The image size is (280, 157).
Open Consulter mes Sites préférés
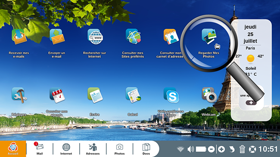pyautogui.click(x=134, y=37)
